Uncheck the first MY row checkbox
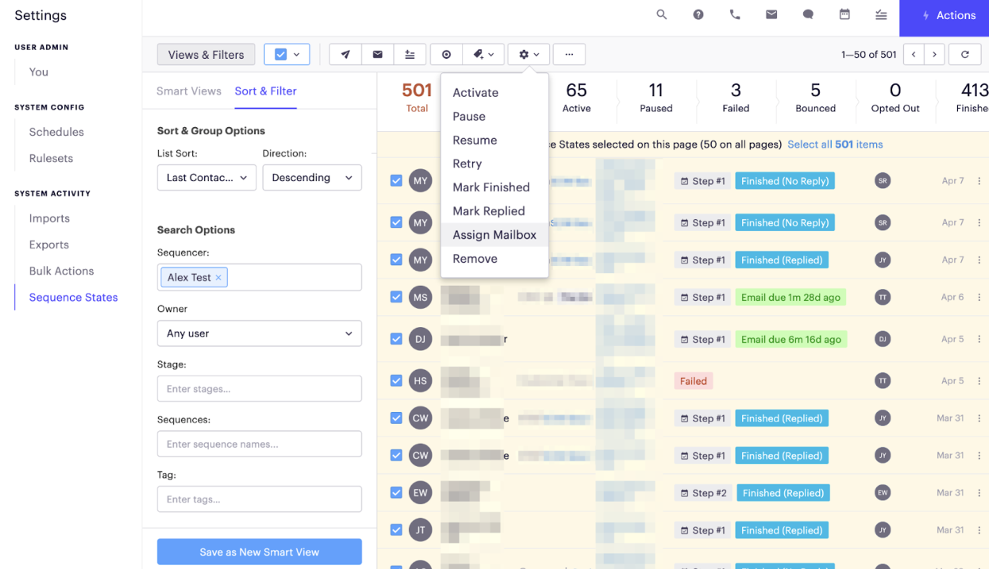 396,181
